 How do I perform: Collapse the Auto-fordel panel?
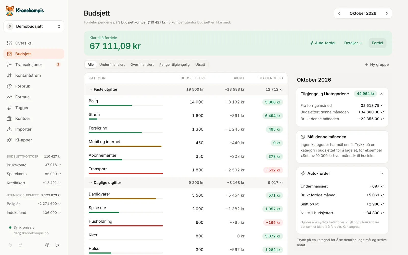pyautogui.click(x=382, y=173)
